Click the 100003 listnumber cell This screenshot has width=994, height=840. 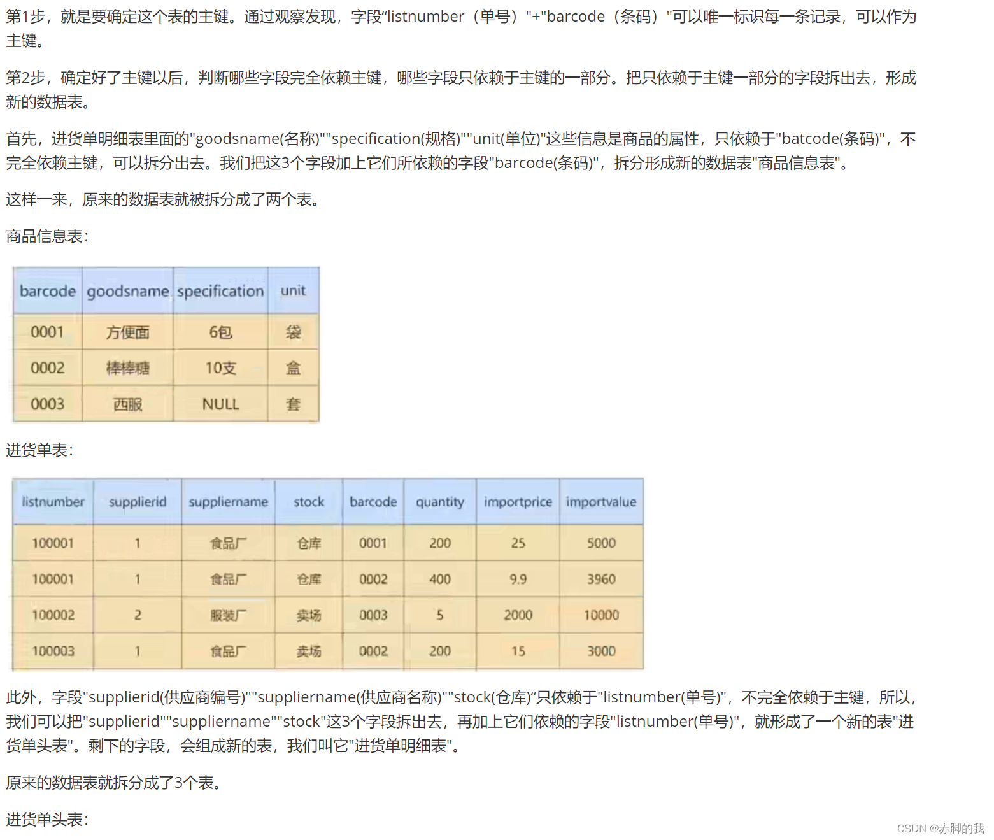click(52, 651)
